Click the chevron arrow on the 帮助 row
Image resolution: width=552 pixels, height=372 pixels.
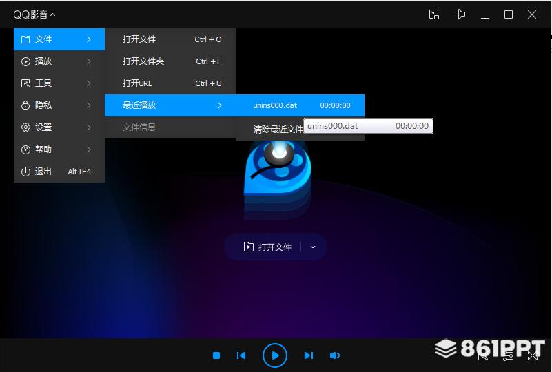click(89, 149)
